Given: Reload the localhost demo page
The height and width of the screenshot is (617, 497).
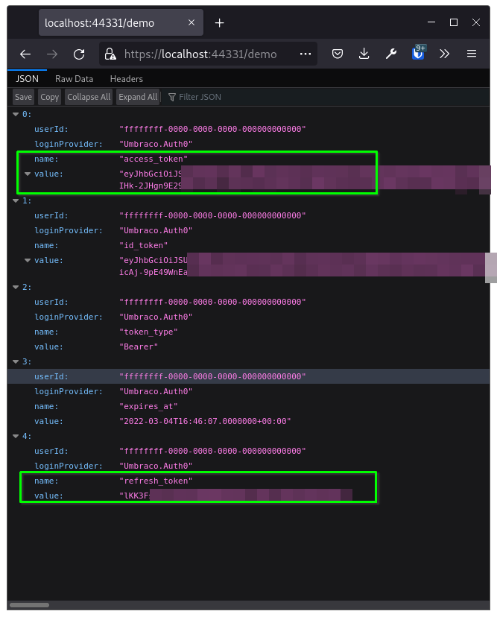Looking at the screenshot, I should coord(78,54).
